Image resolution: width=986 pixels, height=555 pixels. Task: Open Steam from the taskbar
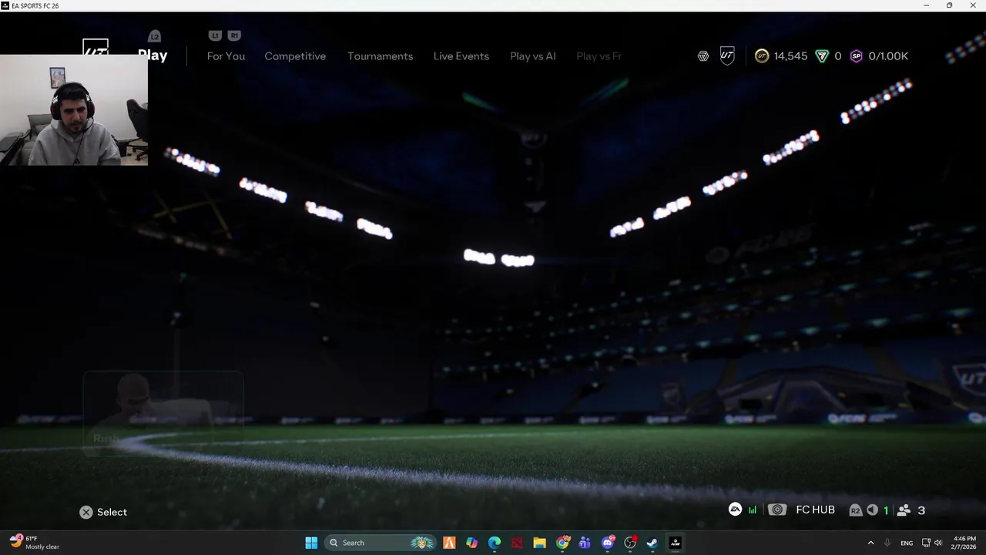[x=652, y=543]
